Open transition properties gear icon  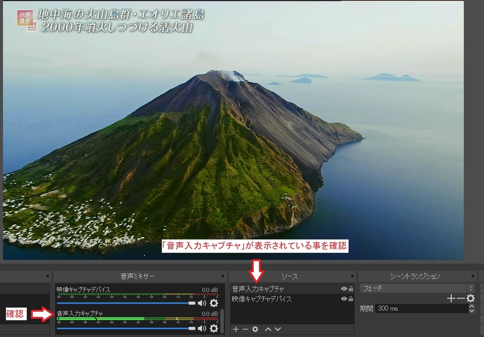[x=470, y=299]
